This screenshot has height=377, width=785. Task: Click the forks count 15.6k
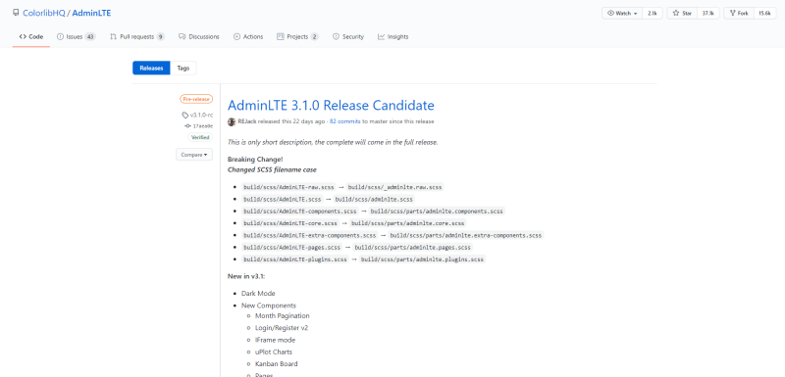pyautogui.click(x=764, y=14)
